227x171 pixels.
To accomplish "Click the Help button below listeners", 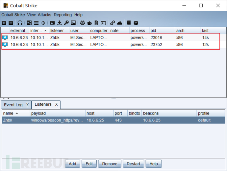I will point(154,164).
